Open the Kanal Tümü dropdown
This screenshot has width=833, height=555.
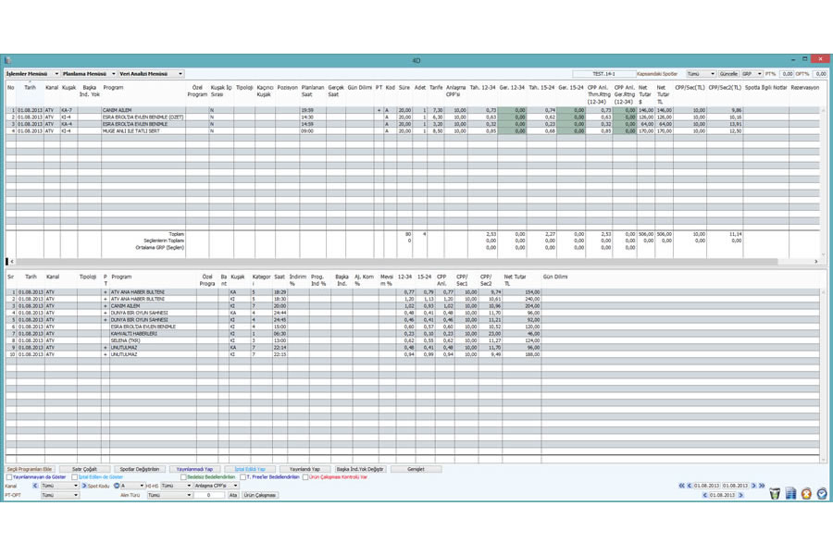tap(59, 485)
